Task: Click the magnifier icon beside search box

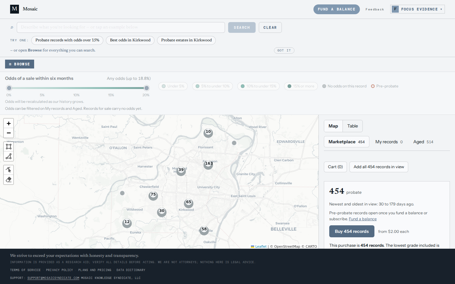Action: click(12, 27)
